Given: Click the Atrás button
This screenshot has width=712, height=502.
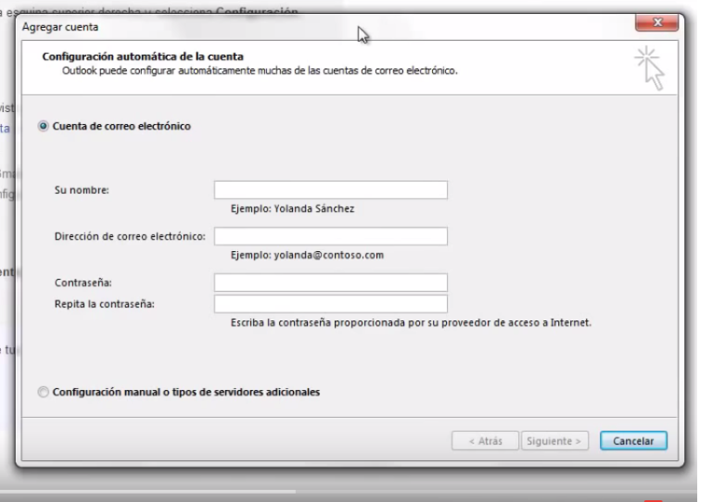Looking at the screenshot, I should pos(485,441).
